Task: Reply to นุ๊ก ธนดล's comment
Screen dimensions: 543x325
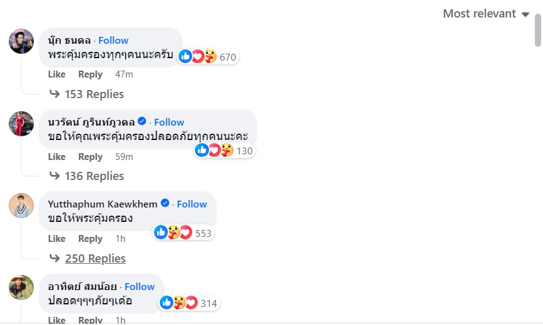Action: click(x=90, y=74)
